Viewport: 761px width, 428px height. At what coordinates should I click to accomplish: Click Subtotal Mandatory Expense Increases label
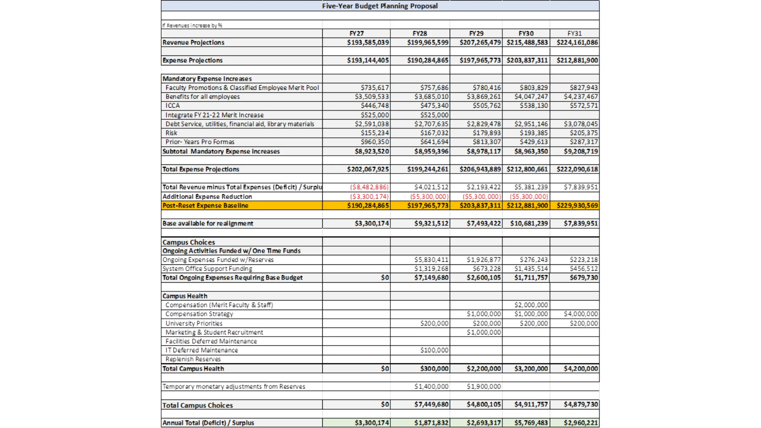[x=221, y=151]
